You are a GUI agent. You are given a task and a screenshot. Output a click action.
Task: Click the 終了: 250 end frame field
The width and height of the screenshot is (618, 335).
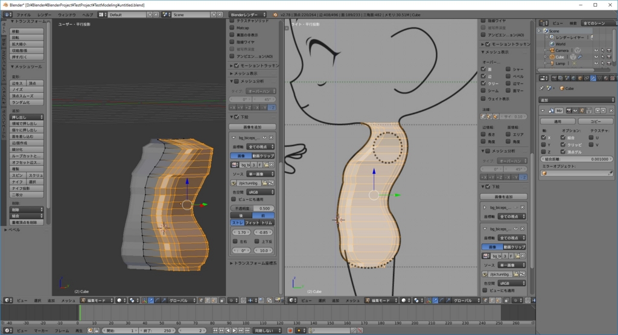[156, 331]
